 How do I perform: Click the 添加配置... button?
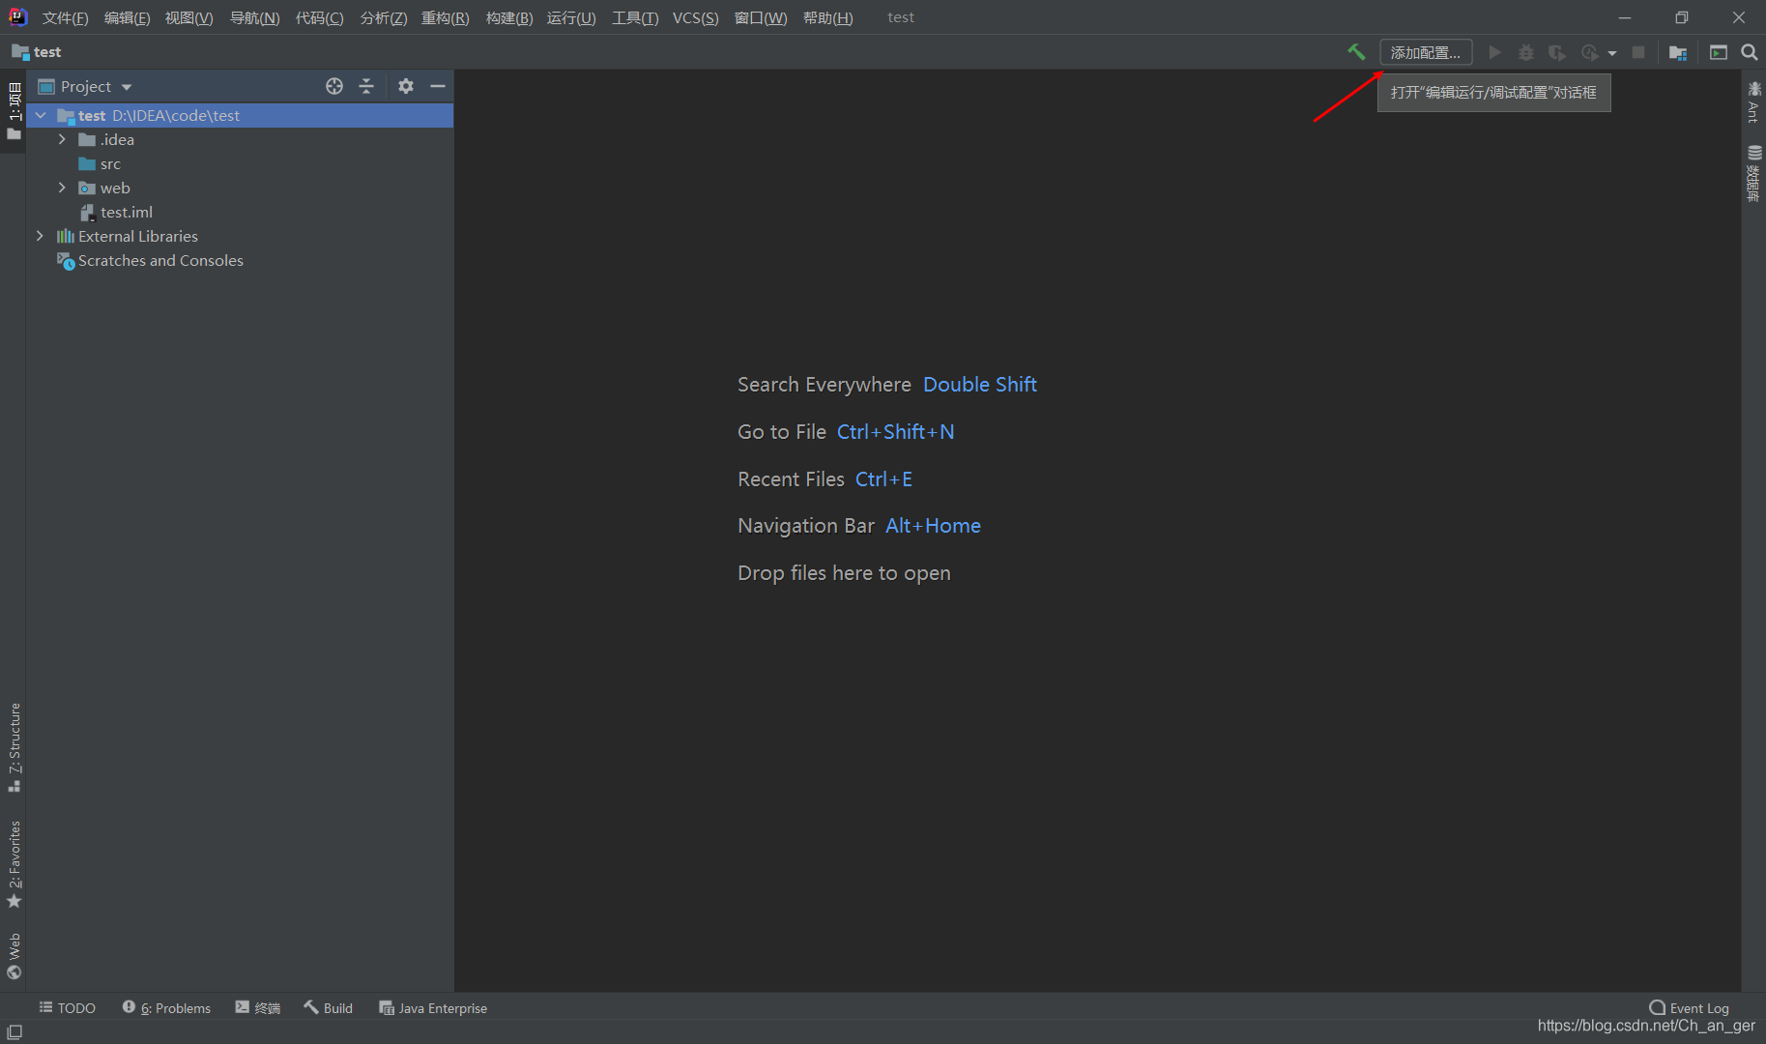(x=1426, y=52)
